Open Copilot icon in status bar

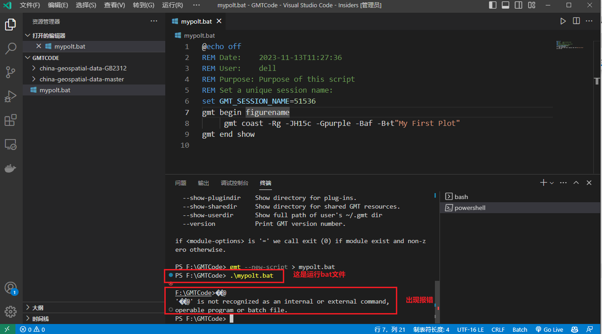[x=574, y=329]
